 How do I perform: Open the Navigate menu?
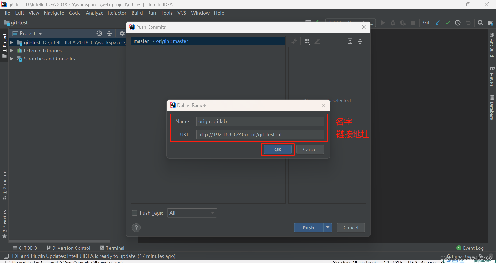coord(54,13)
